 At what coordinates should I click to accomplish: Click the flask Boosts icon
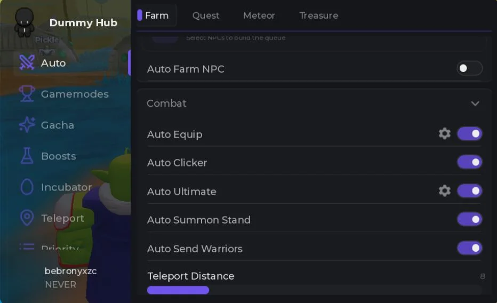point(27,156)
